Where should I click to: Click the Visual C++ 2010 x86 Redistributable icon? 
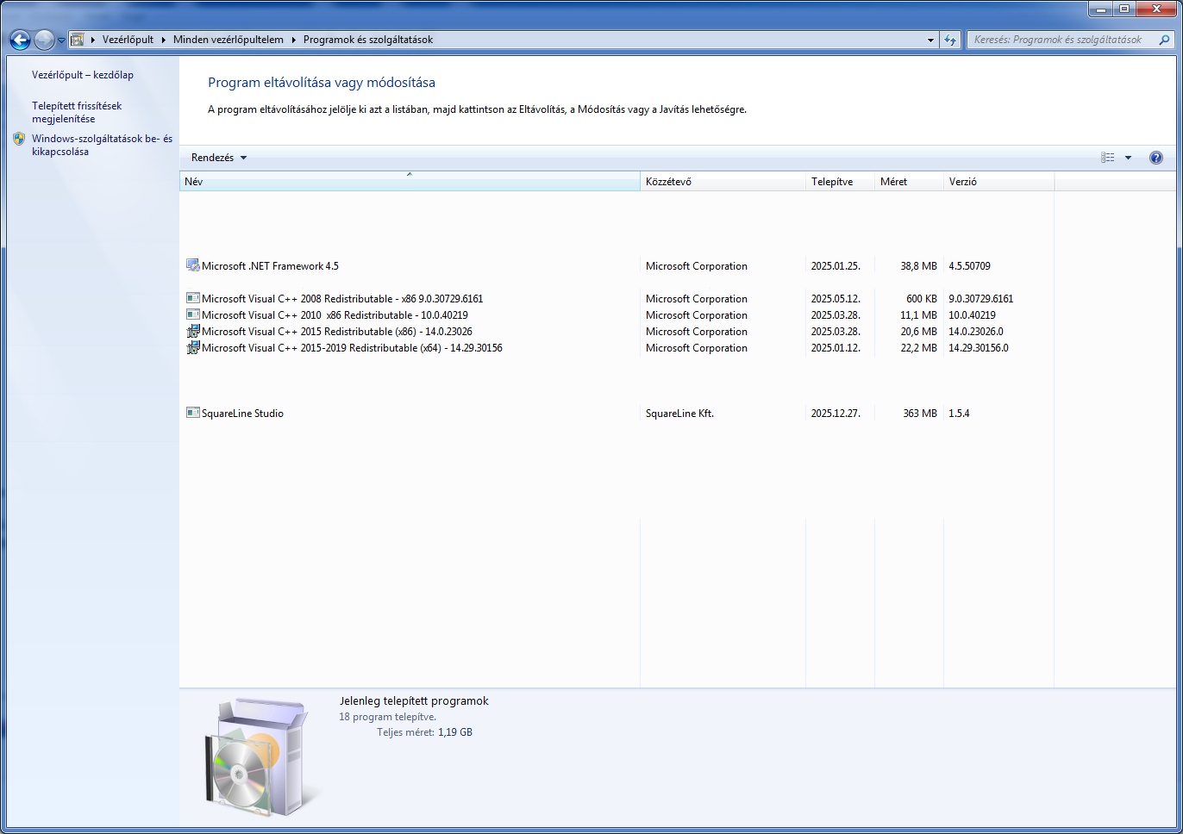tap(193, 314)
